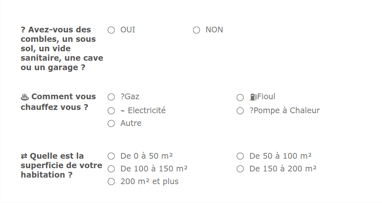Pick the 'De 150 à 200 m²' radio
Viewport: 382px width, 203px height.
240,169
